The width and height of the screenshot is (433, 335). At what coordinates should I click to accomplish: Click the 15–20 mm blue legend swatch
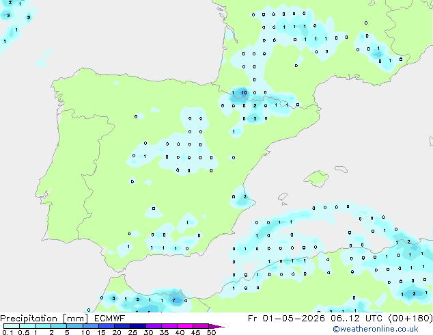106,326
